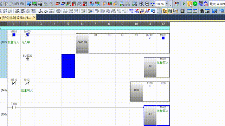Click the green check status icon
This screenshot has width=225, height=126.
click(x=195, y=4)
